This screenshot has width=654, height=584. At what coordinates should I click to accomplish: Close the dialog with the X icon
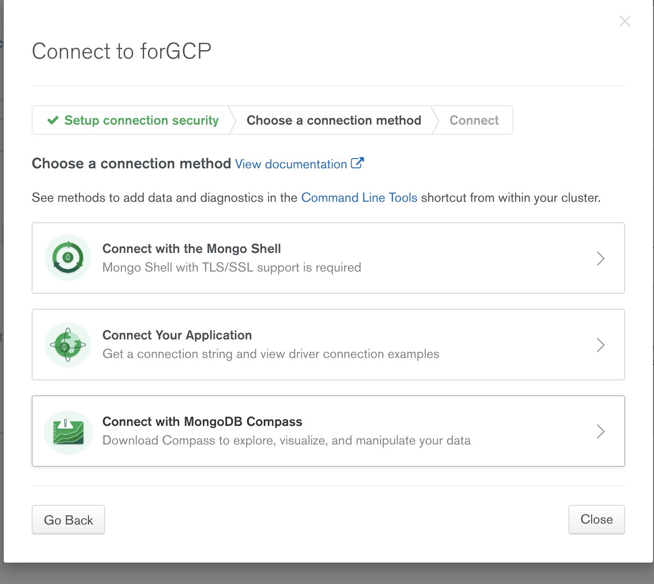point(625,21)
